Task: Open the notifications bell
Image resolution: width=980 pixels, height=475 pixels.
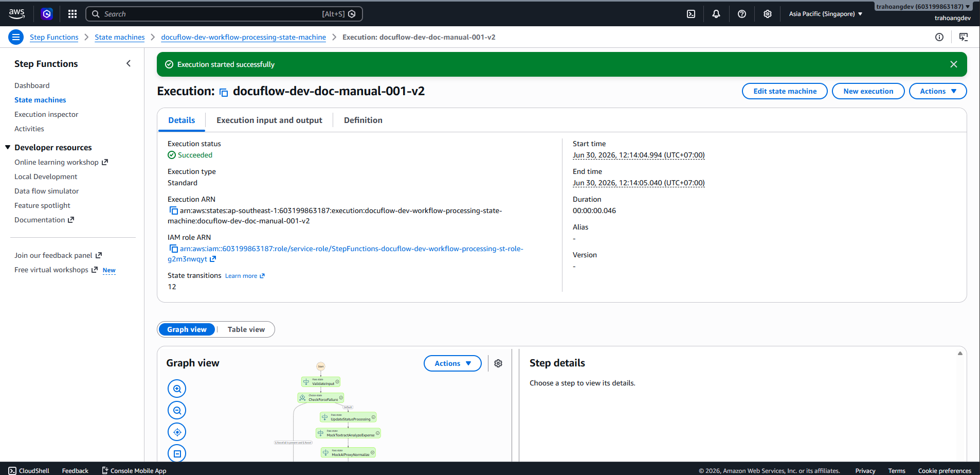Action: tap(716, 14)
